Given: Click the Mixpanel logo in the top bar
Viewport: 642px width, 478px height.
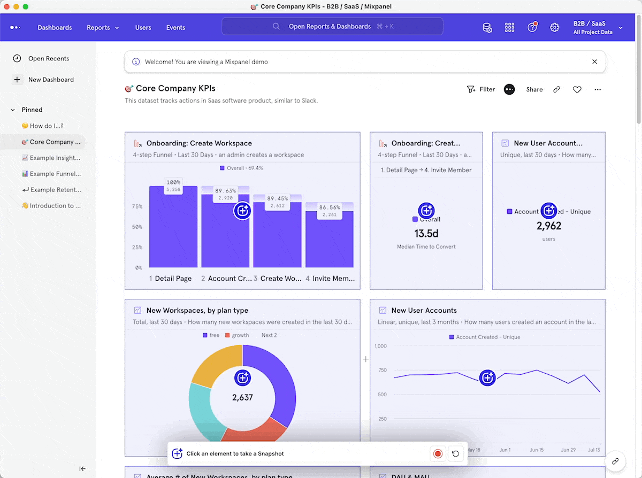Looking at the screenshot, I should point(15,27).
